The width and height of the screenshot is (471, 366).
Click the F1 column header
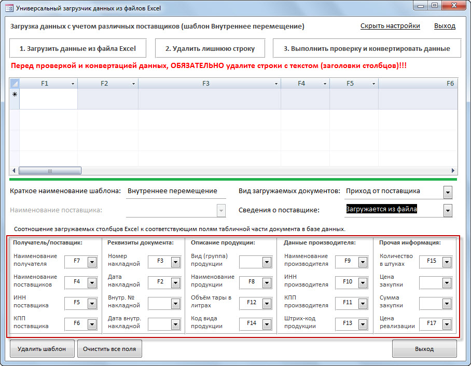tap(48, 84)
